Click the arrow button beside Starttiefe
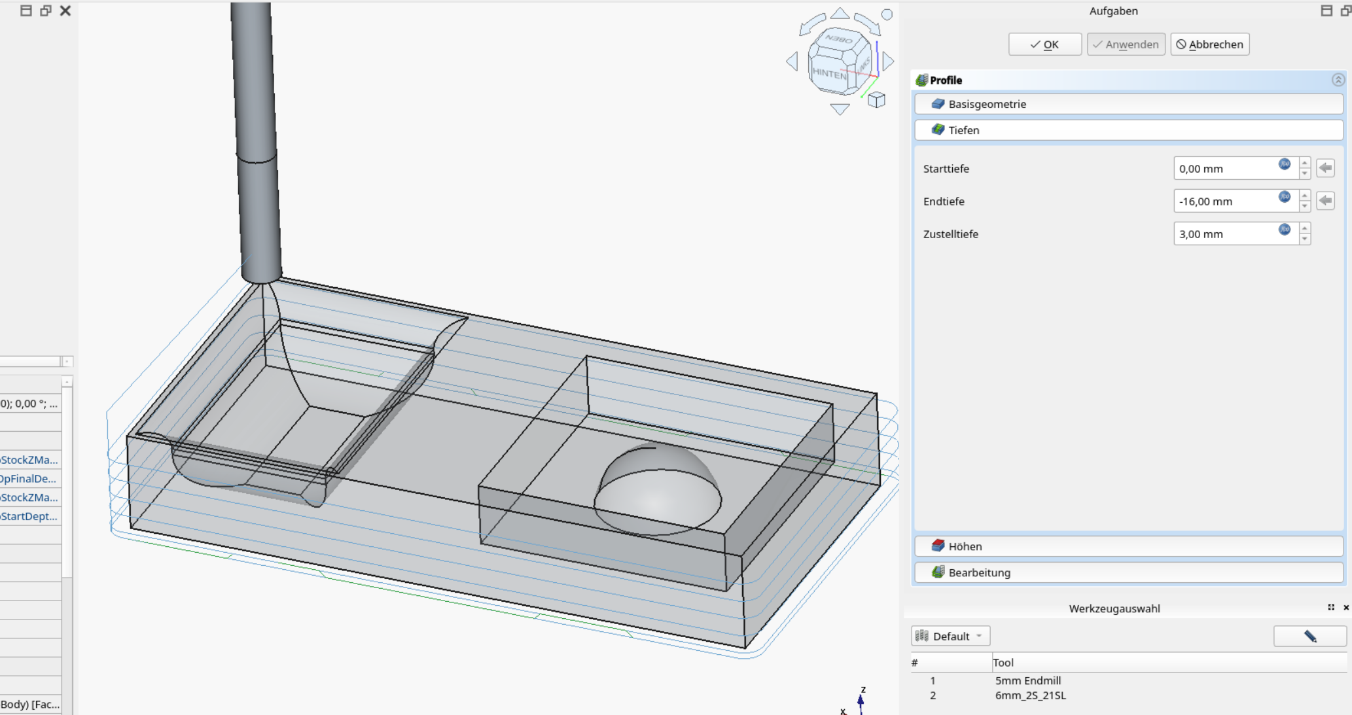 [1325, 168]
